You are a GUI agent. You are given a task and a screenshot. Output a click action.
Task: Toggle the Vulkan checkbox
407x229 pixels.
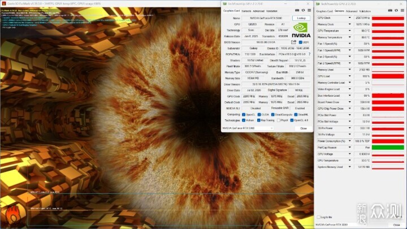click(244, 120)
